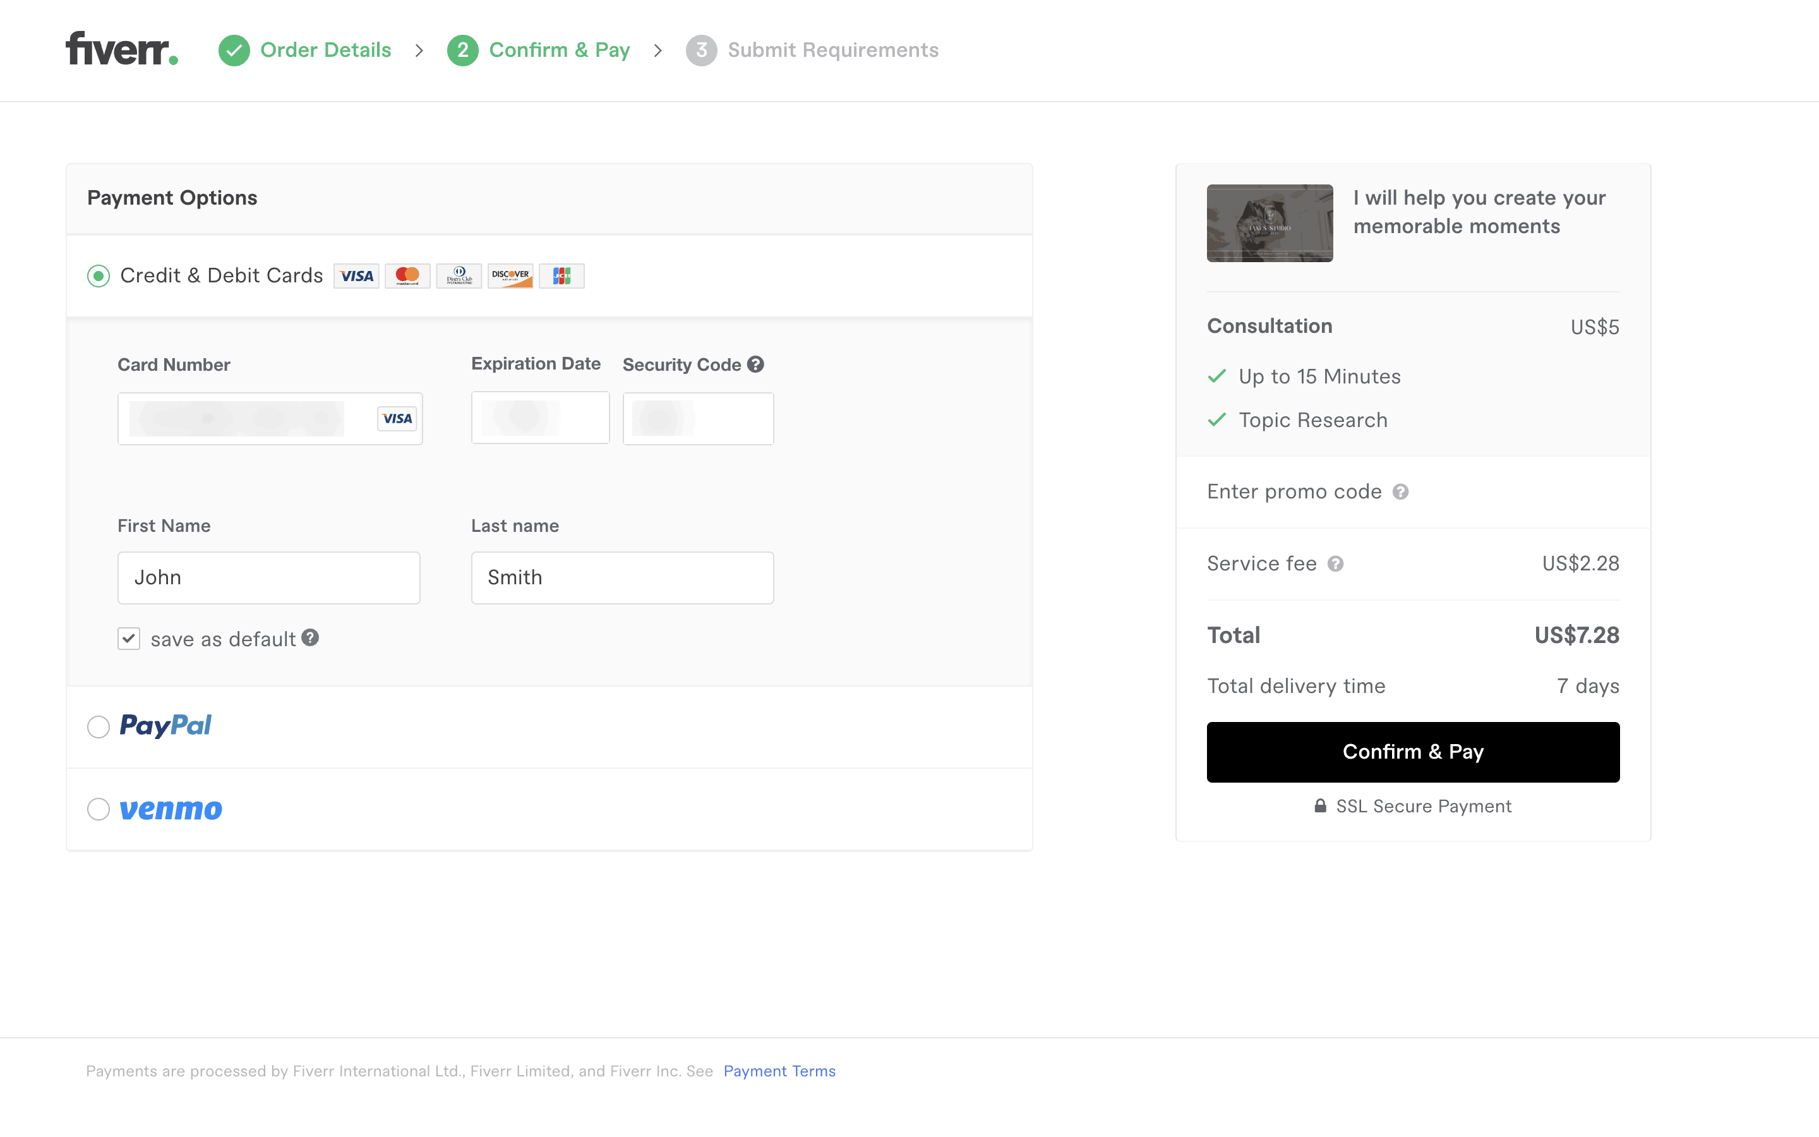This screenshot has width=1819, height=1137.
Task: Click the Submit Requirements step
Action: click(832, 51)
